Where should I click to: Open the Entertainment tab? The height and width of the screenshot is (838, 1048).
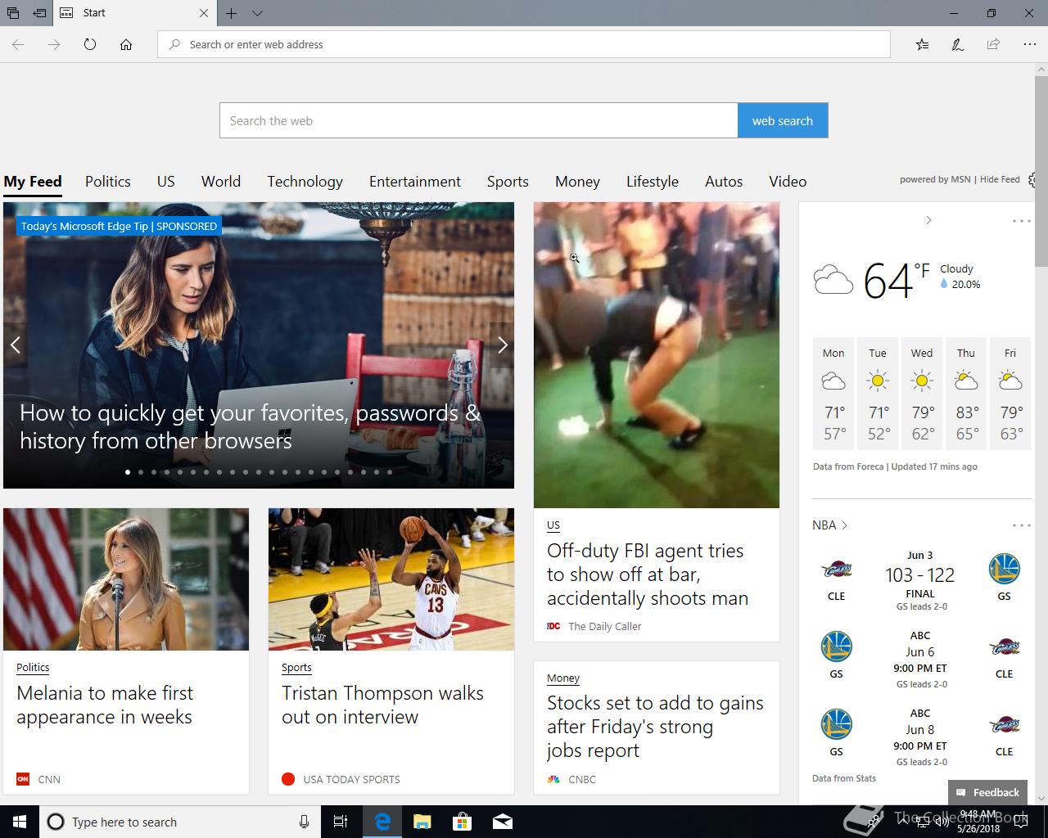coord(415,182)
